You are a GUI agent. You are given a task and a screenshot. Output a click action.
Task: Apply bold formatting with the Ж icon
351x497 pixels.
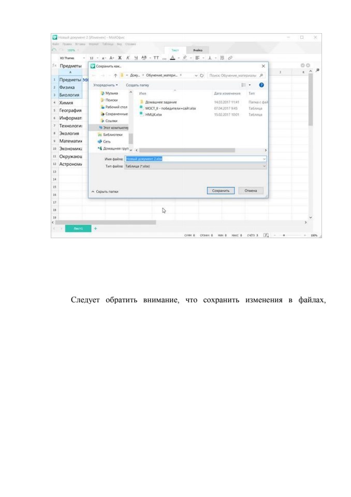pyautogui.click(x=120, y=58)
